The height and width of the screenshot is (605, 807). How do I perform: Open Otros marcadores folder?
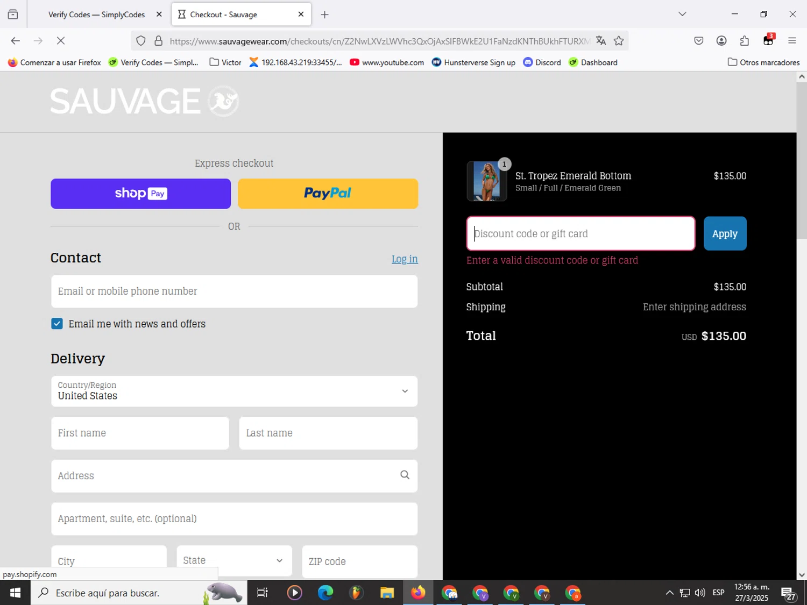pos(763,62)
